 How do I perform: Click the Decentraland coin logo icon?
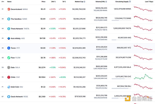9,9
